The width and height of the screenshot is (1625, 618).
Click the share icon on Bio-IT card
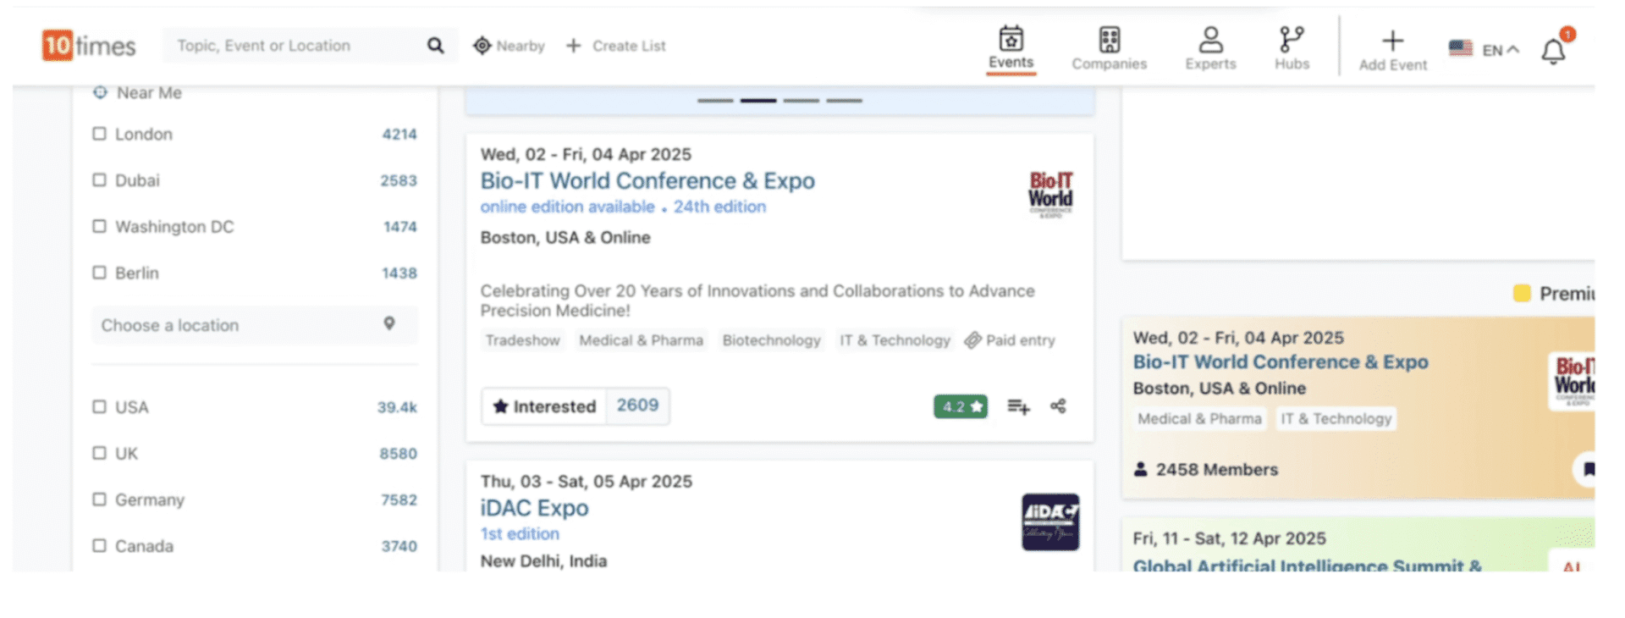pyautogui.click(x=1058, y=406)
